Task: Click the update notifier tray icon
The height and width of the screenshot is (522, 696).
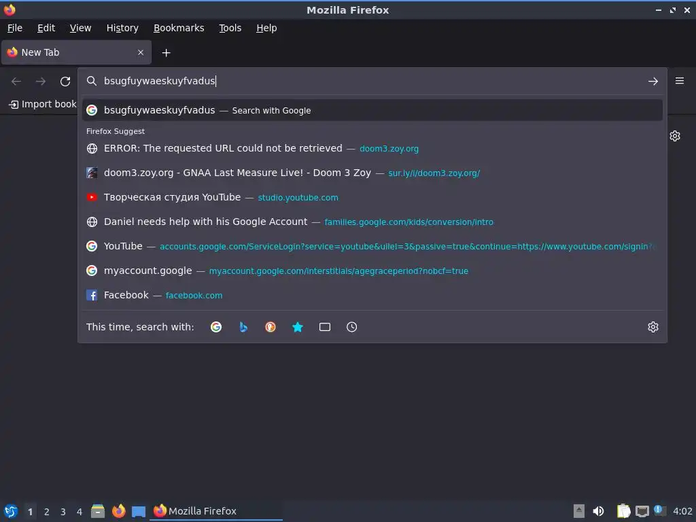Action: pos(660,511)
